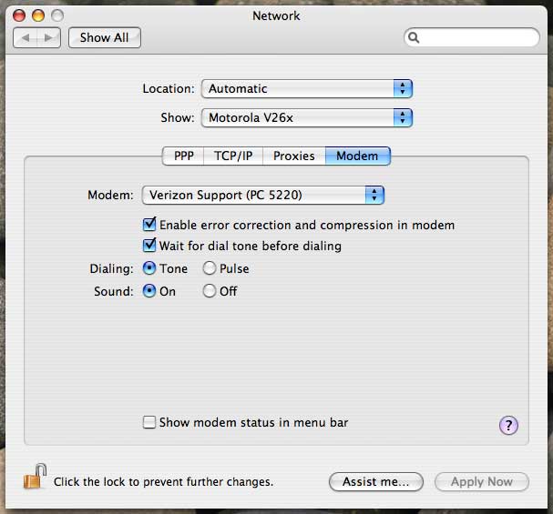Click the lock icon to prevent changes

pyautogui.click(x=35, y=477)
